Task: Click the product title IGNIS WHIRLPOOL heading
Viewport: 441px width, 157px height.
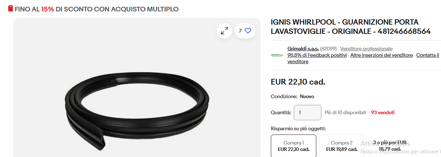Action: click(x=351, y=27)
